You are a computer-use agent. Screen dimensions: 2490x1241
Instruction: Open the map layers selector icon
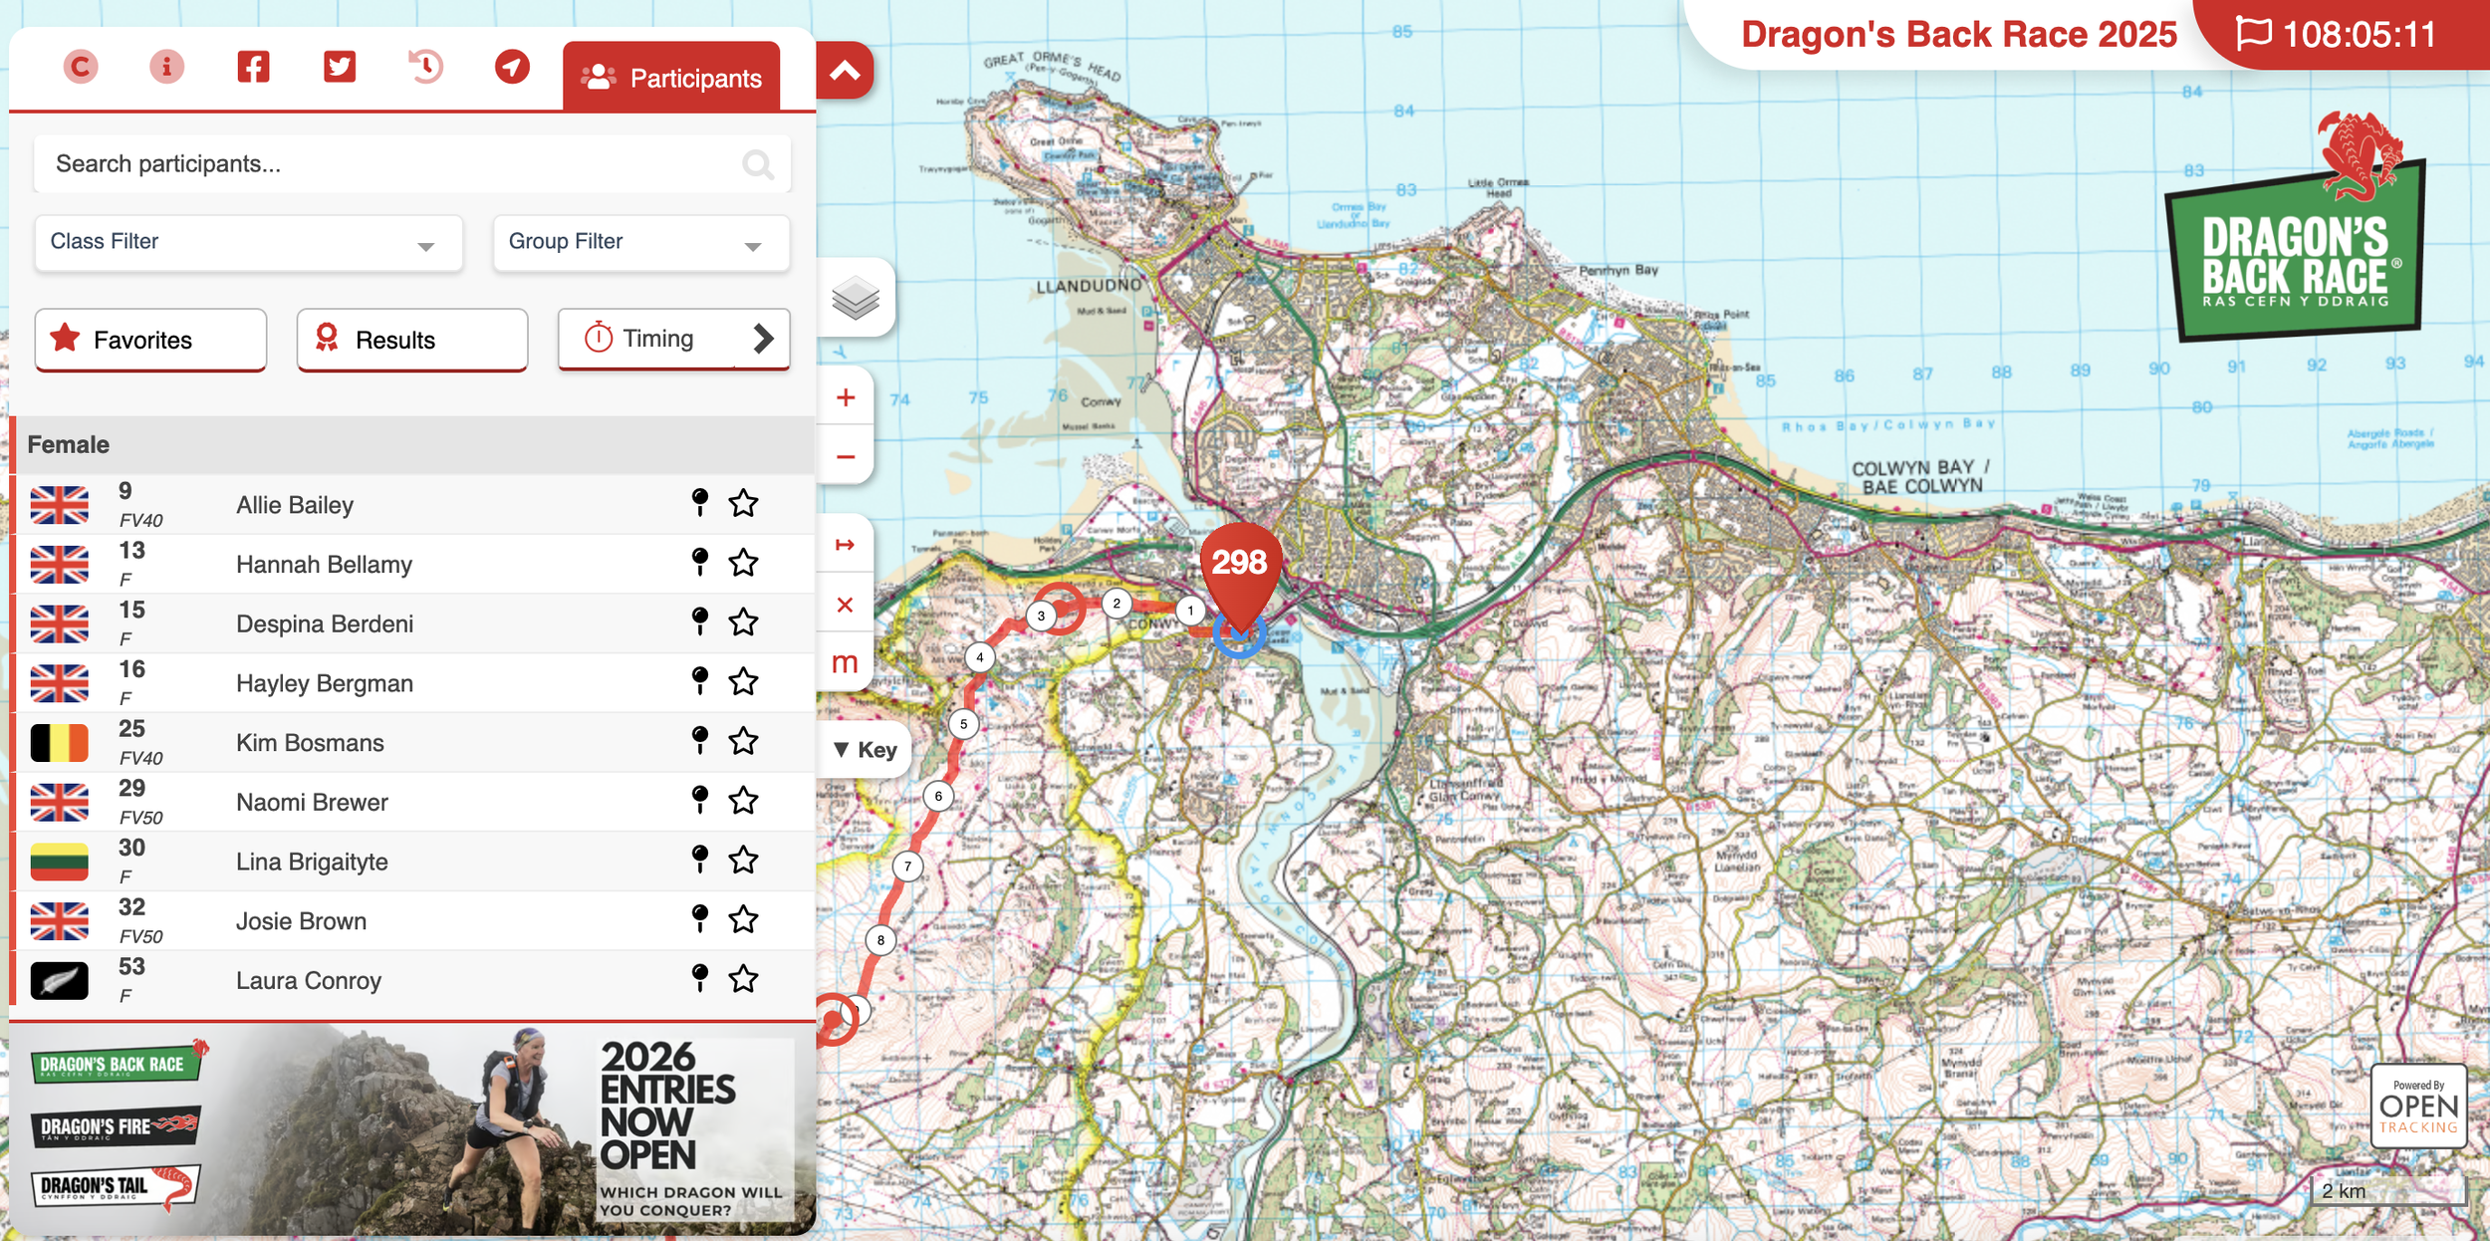tap(855, 297)
